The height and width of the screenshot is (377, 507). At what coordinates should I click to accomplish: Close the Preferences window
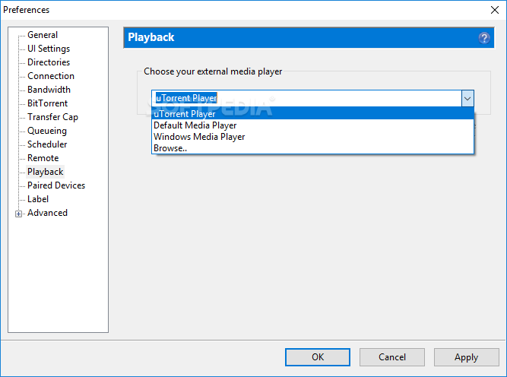(x=494, y=10)
